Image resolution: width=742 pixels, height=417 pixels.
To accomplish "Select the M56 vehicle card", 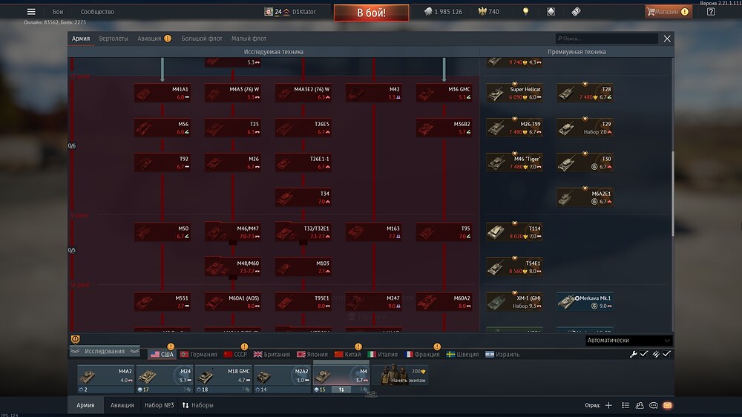I will [162, 128].
